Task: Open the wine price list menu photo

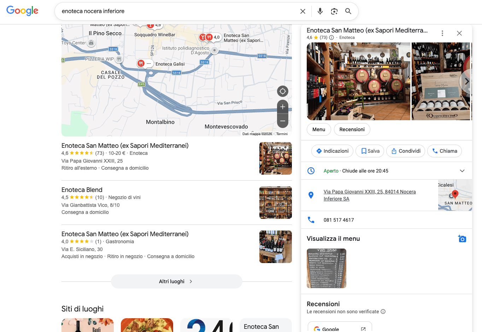Action: (x=327, y=268)
